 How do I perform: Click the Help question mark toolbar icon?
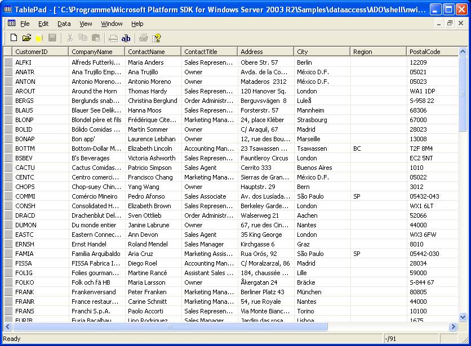pos(157,38)
